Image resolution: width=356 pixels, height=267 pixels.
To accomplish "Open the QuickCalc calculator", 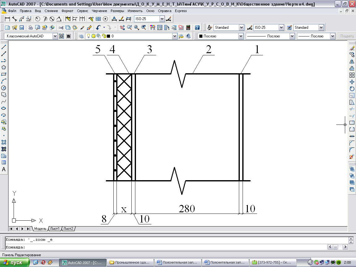I will pos(188,28).
